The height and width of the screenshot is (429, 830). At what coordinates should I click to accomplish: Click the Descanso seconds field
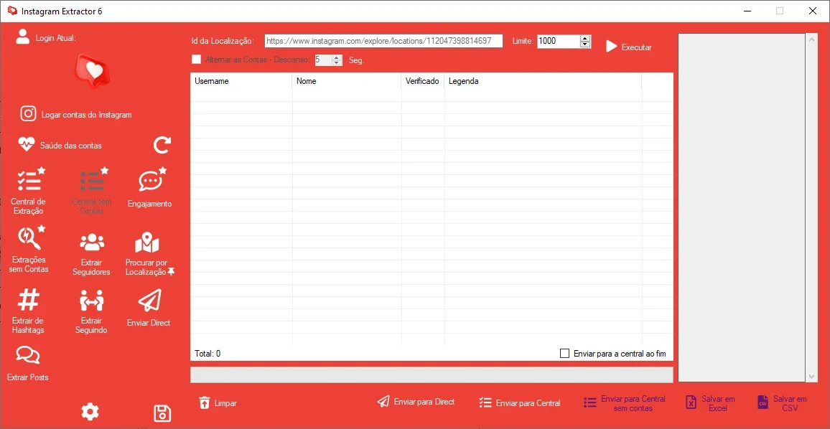pyautogui.click(x=323, y=60)
